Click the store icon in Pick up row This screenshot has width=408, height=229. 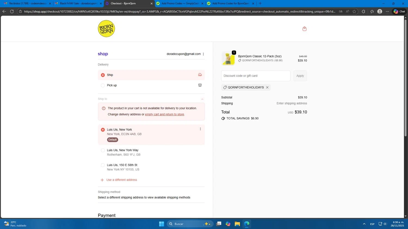[200, 85]
